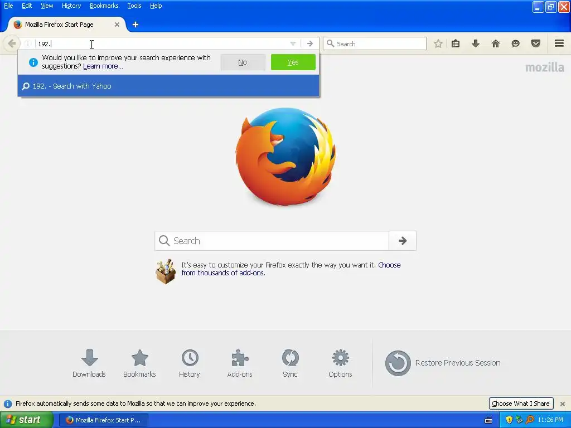Click the network connection tray icon
Viewport: 571px width, 428px height.
[519, 420]
